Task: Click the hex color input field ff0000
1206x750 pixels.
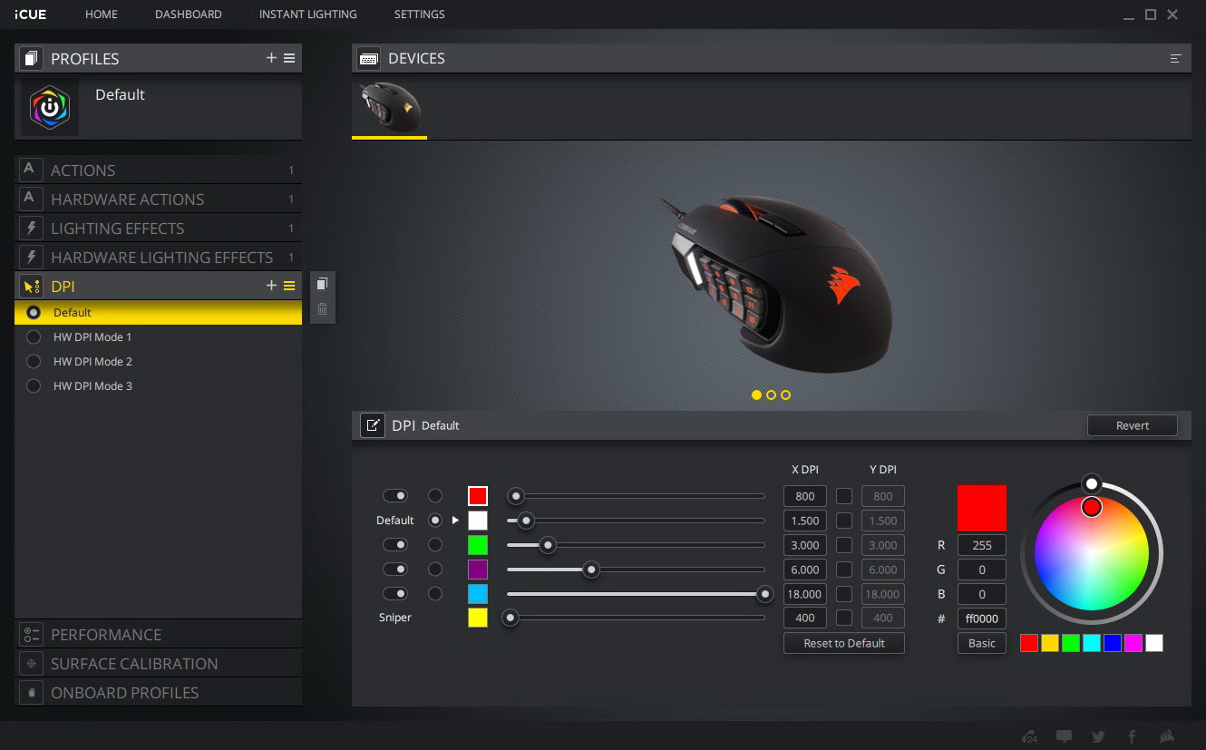Action: pyautogui.click(x=982, y=619)
